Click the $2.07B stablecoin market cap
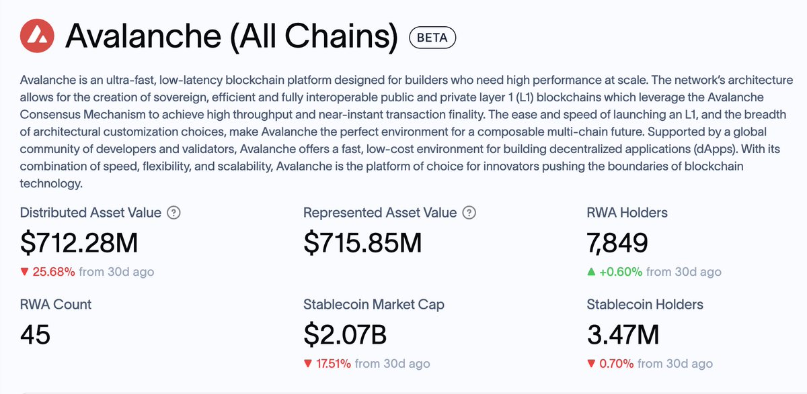 pyautogui.click(x=345, y=334)
